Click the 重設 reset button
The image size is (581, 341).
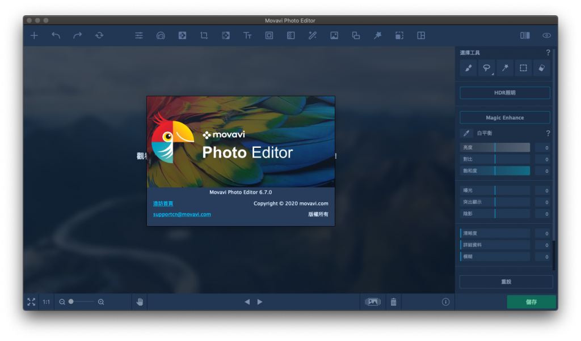(x=506, y=282)
